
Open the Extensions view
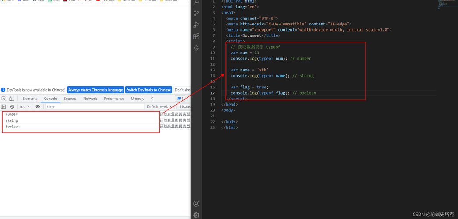click(196, 36)
